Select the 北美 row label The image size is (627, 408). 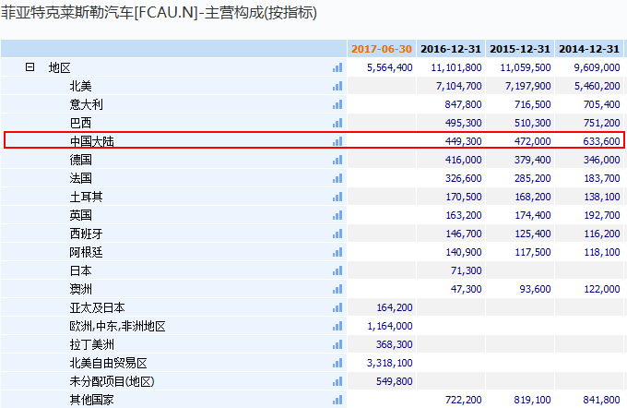pyautogui.click(x=81, y=86)
